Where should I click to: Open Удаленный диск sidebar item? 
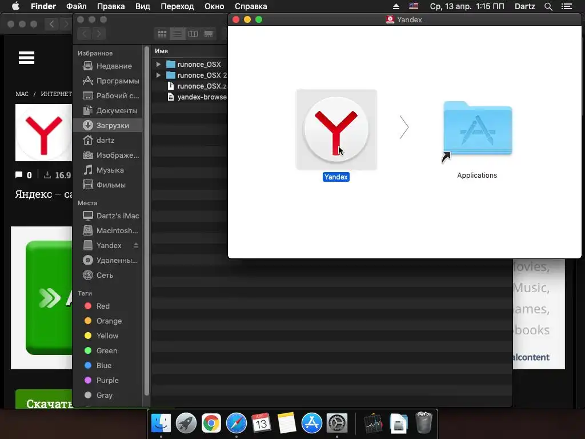(107, 261)
